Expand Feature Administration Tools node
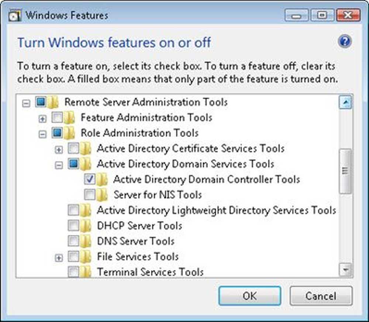The image size is (369, 322). (42, 119)
